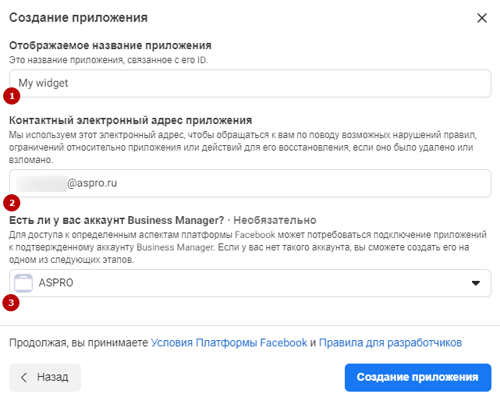Open the Business Manager account selector showing ASPRO

(x=250, y=283)
